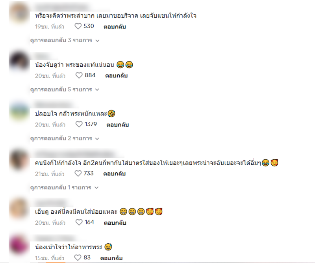Open the green landscape avatar profile
This screenshot has width=315, height=263.
tap(19, 111)
